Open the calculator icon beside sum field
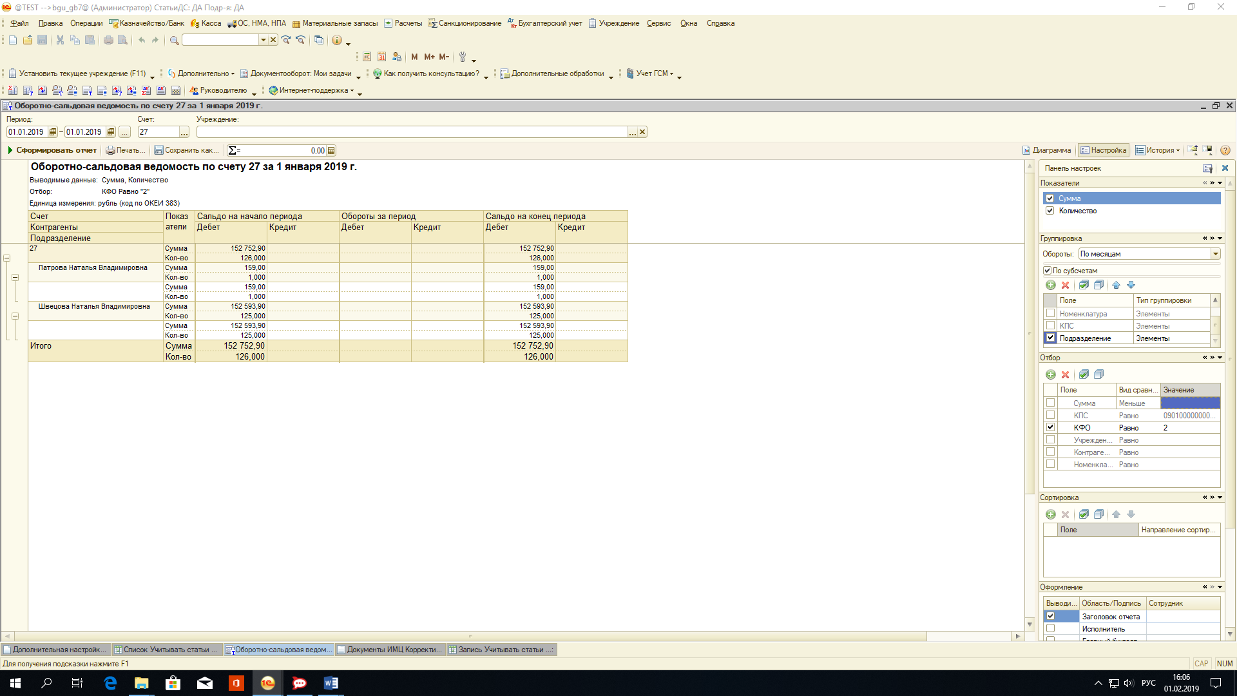The width and height of the screenshot is (1237, 696). click(331, 151)
